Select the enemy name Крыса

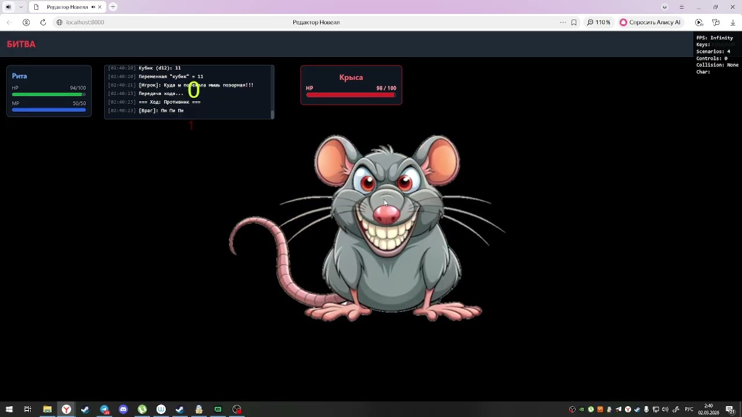pyautogui.click(x=351, y=77)
